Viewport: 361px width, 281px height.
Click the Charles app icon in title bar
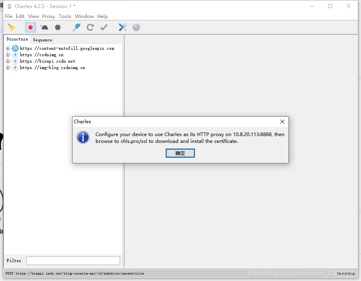[x=10, y=6]
